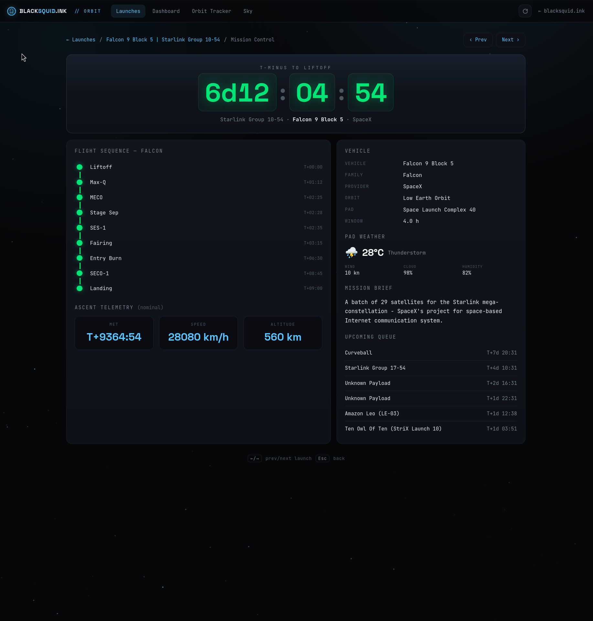Screen dimensions: 593x621
Task: Select the Fairing sequence marker
Action: [x=80, y=243]
